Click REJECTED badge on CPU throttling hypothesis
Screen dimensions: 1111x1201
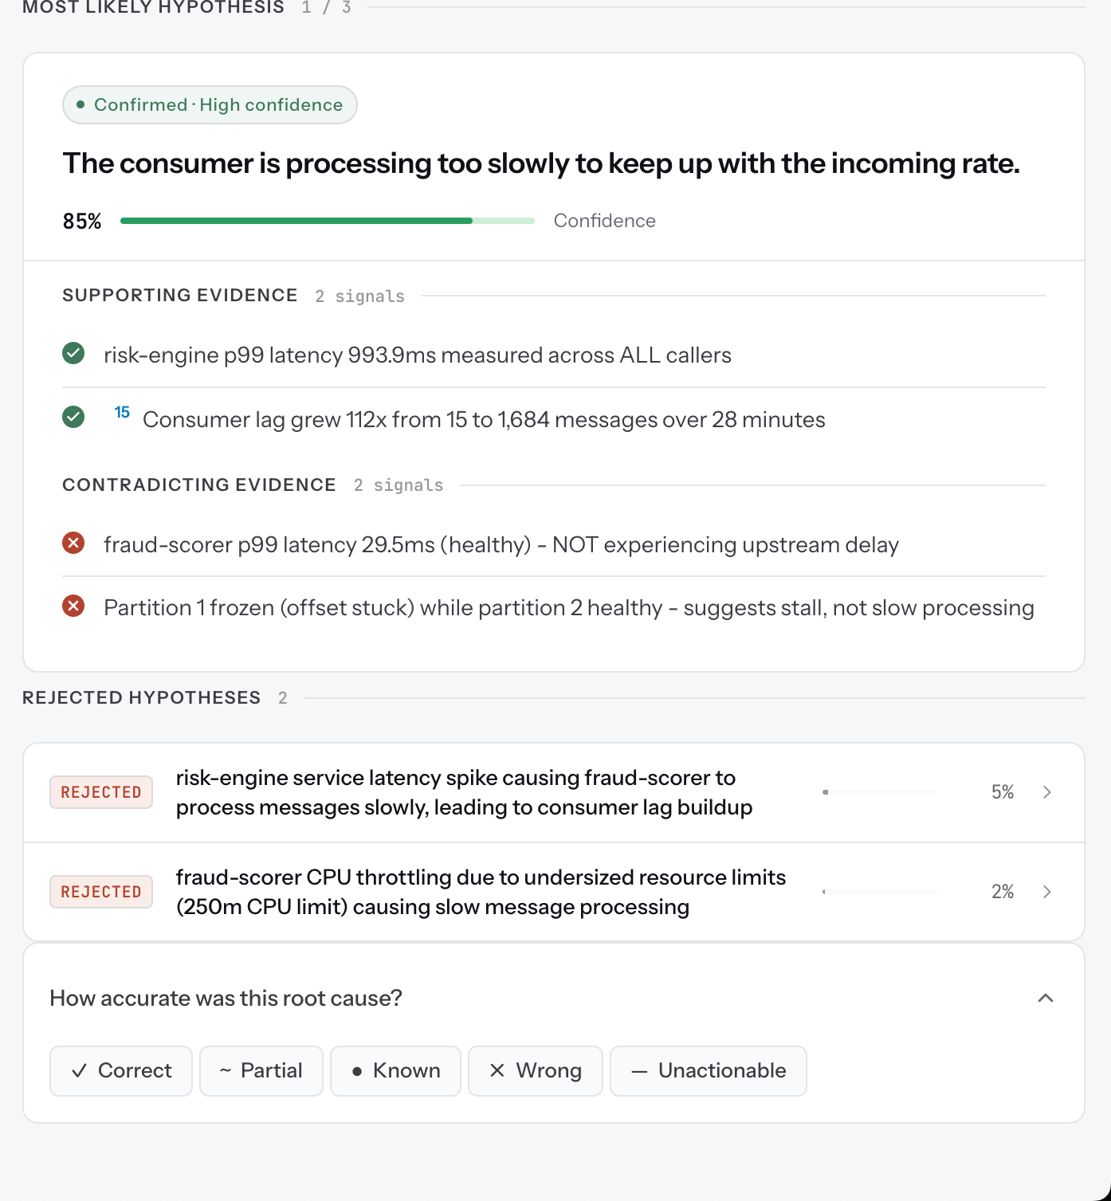tap(101, 892)
